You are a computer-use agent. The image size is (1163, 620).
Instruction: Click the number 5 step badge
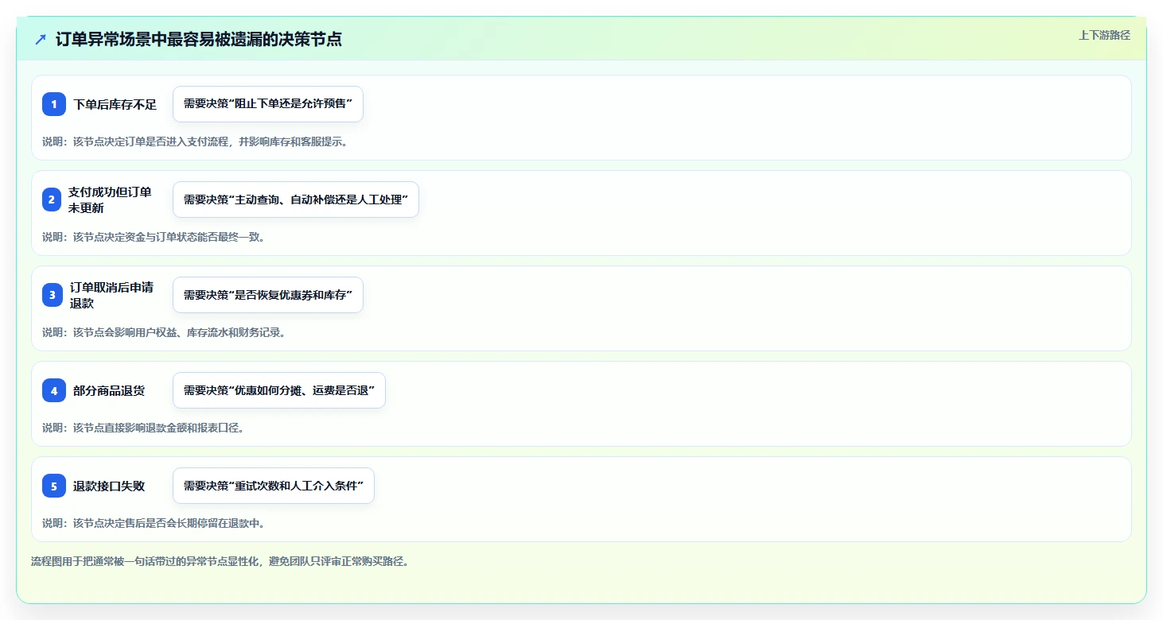[54, 486]
